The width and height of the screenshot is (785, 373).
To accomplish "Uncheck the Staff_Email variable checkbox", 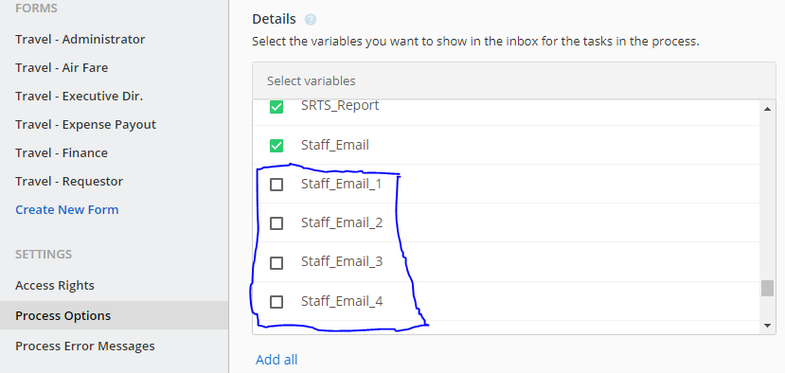I will click(277, 146).
